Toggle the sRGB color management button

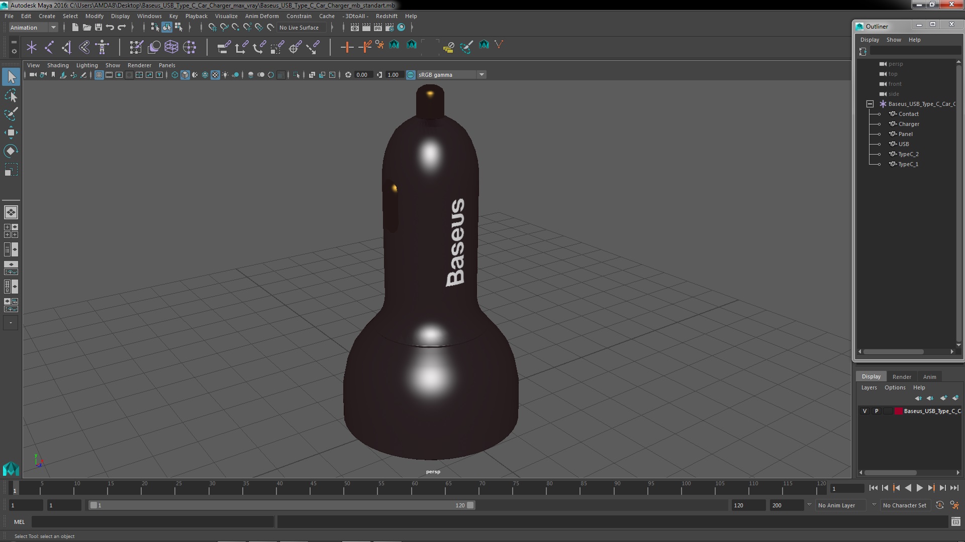click(x=411, y=75)
